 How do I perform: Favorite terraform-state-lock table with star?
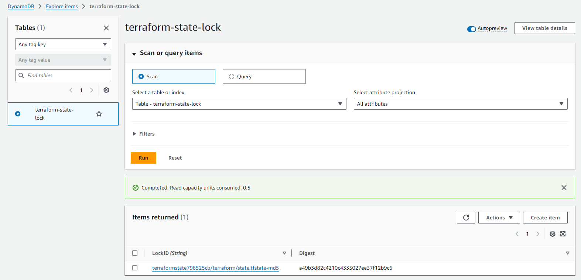click(x=99, y=114)
